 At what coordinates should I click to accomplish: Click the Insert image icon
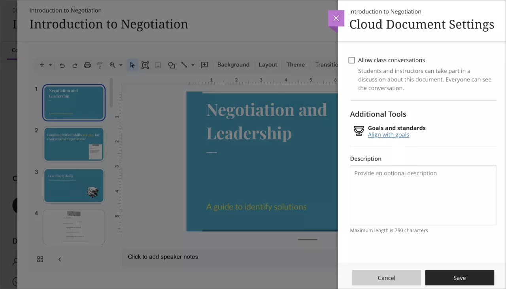[158, 65]
